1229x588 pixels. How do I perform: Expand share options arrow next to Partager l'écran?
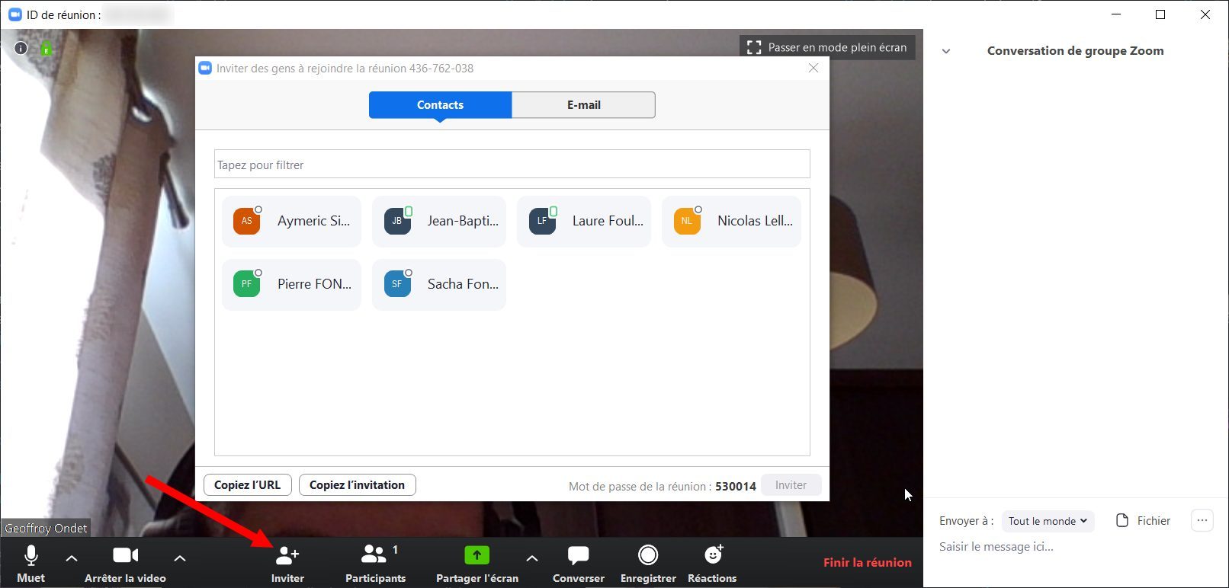click(532, 558)
